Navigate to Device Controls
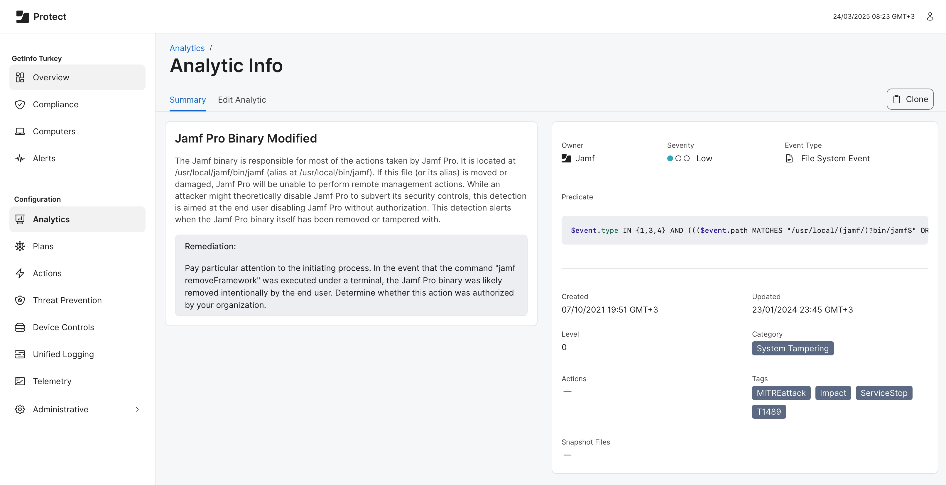This screenshot has width=946, height=485. pos(77,327)
